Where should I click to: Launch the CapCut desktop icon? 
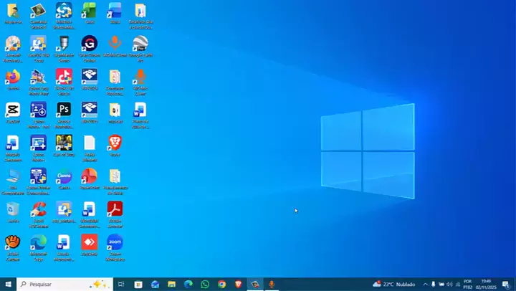[x=12, y=110]
